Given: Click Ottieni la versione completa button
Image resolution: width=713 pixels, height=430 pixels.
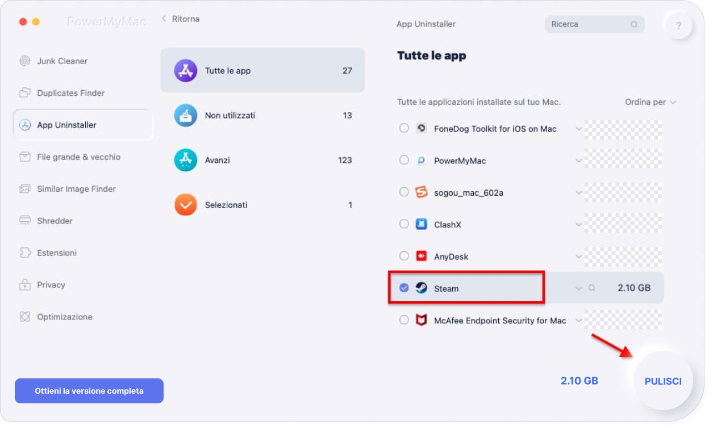Looking at the screenshot, I should (x=89, y=391).
